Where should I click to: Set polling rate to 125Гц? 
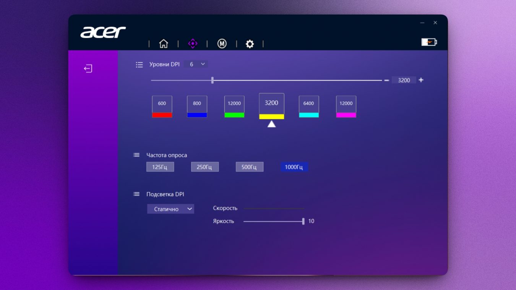point(160,167)
